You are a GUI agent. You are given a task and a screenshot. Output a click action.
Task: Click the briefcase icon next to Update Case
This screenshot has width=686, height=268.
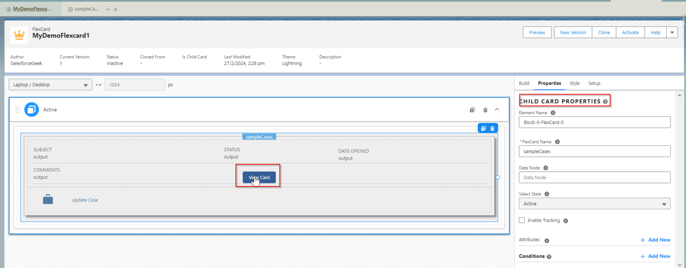coord(48,199)
